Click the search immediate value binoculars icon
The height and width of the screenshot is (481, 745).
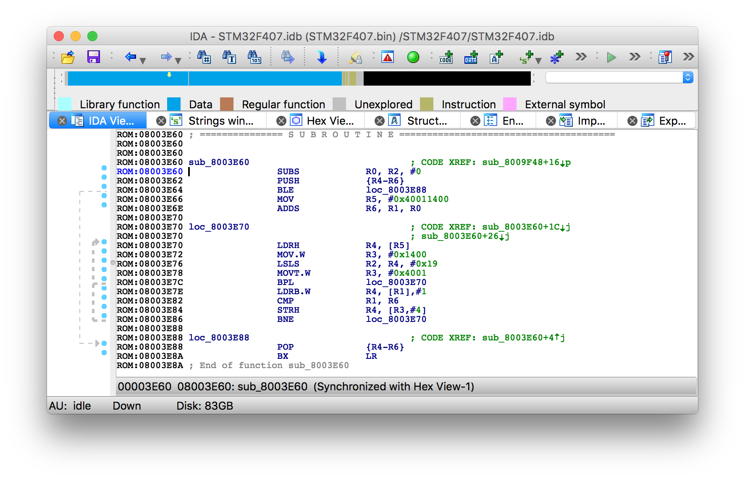click(204, 57)
